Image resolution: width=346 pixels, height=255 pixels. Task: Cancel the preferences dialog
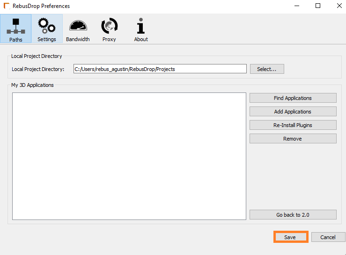[328, 237]
